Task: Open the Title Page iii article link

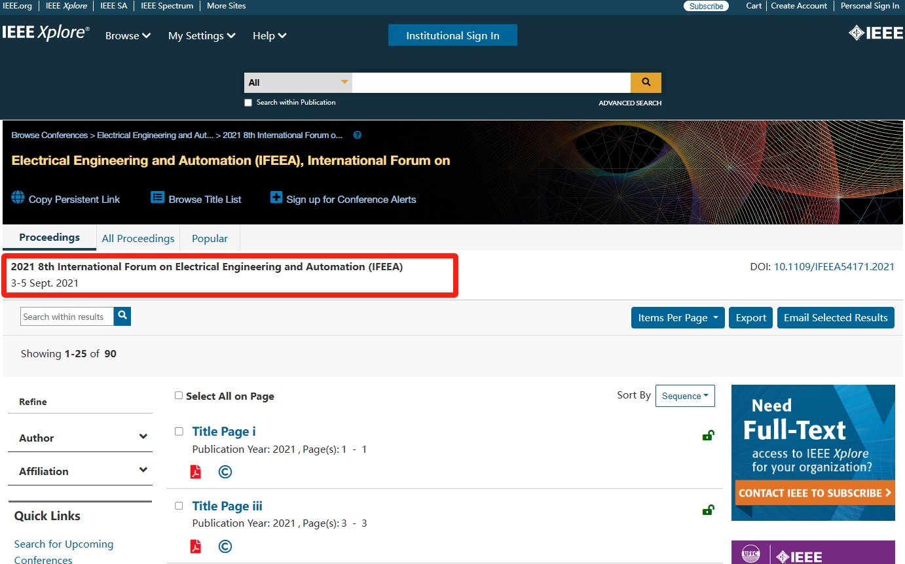Action: click(227, 506)
